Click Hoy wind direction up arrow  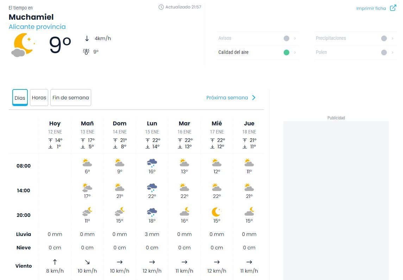click(55, 262)
